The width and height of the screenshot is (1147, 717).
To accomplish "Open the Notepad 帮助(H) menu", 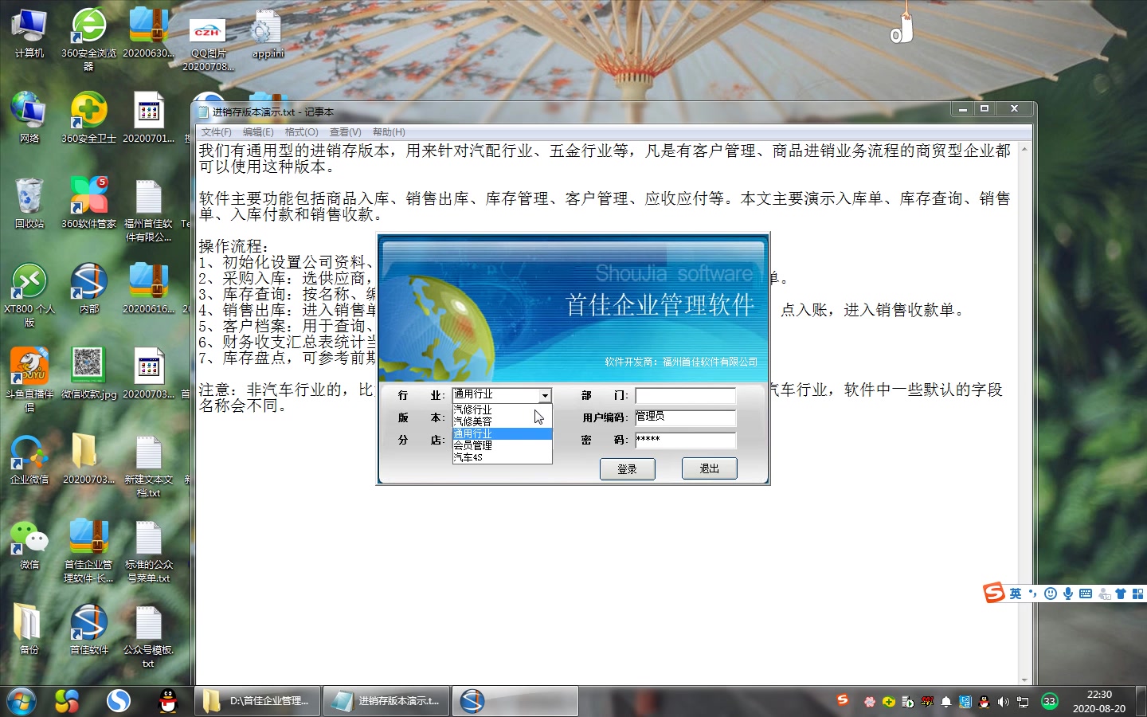I will tap(389, 132).
